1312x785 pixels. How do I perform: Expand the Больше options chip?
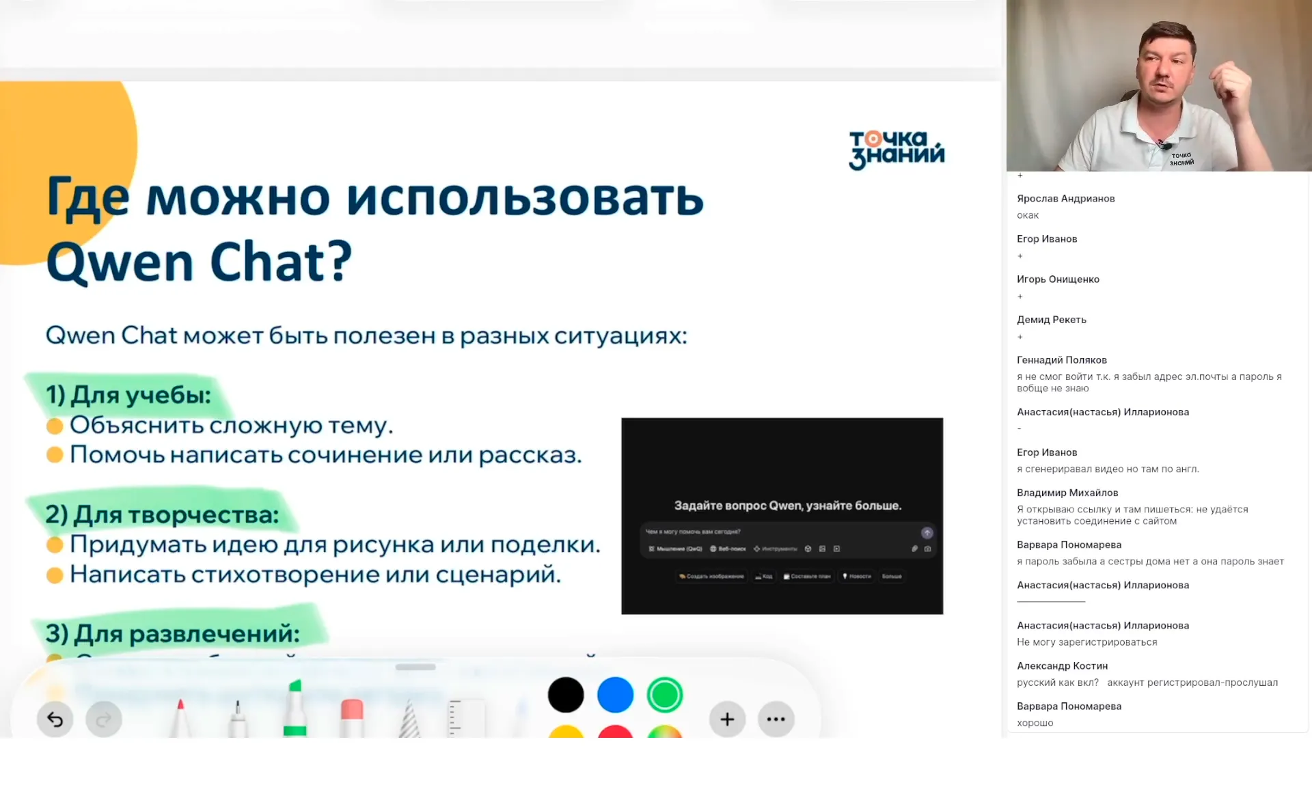click(x=892, y=577)
